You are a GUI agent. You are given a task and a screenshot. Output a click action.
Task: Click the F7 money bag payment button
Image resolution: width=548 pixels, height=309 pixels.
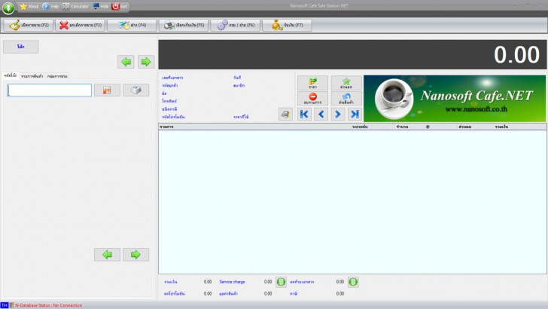coord(287,25)
